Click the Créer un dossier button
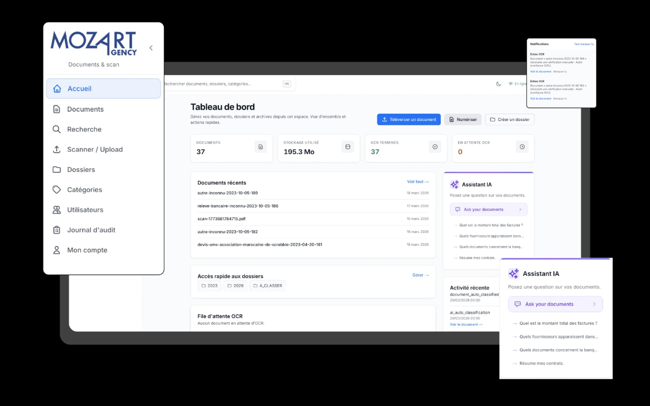 tap(510, 119)
